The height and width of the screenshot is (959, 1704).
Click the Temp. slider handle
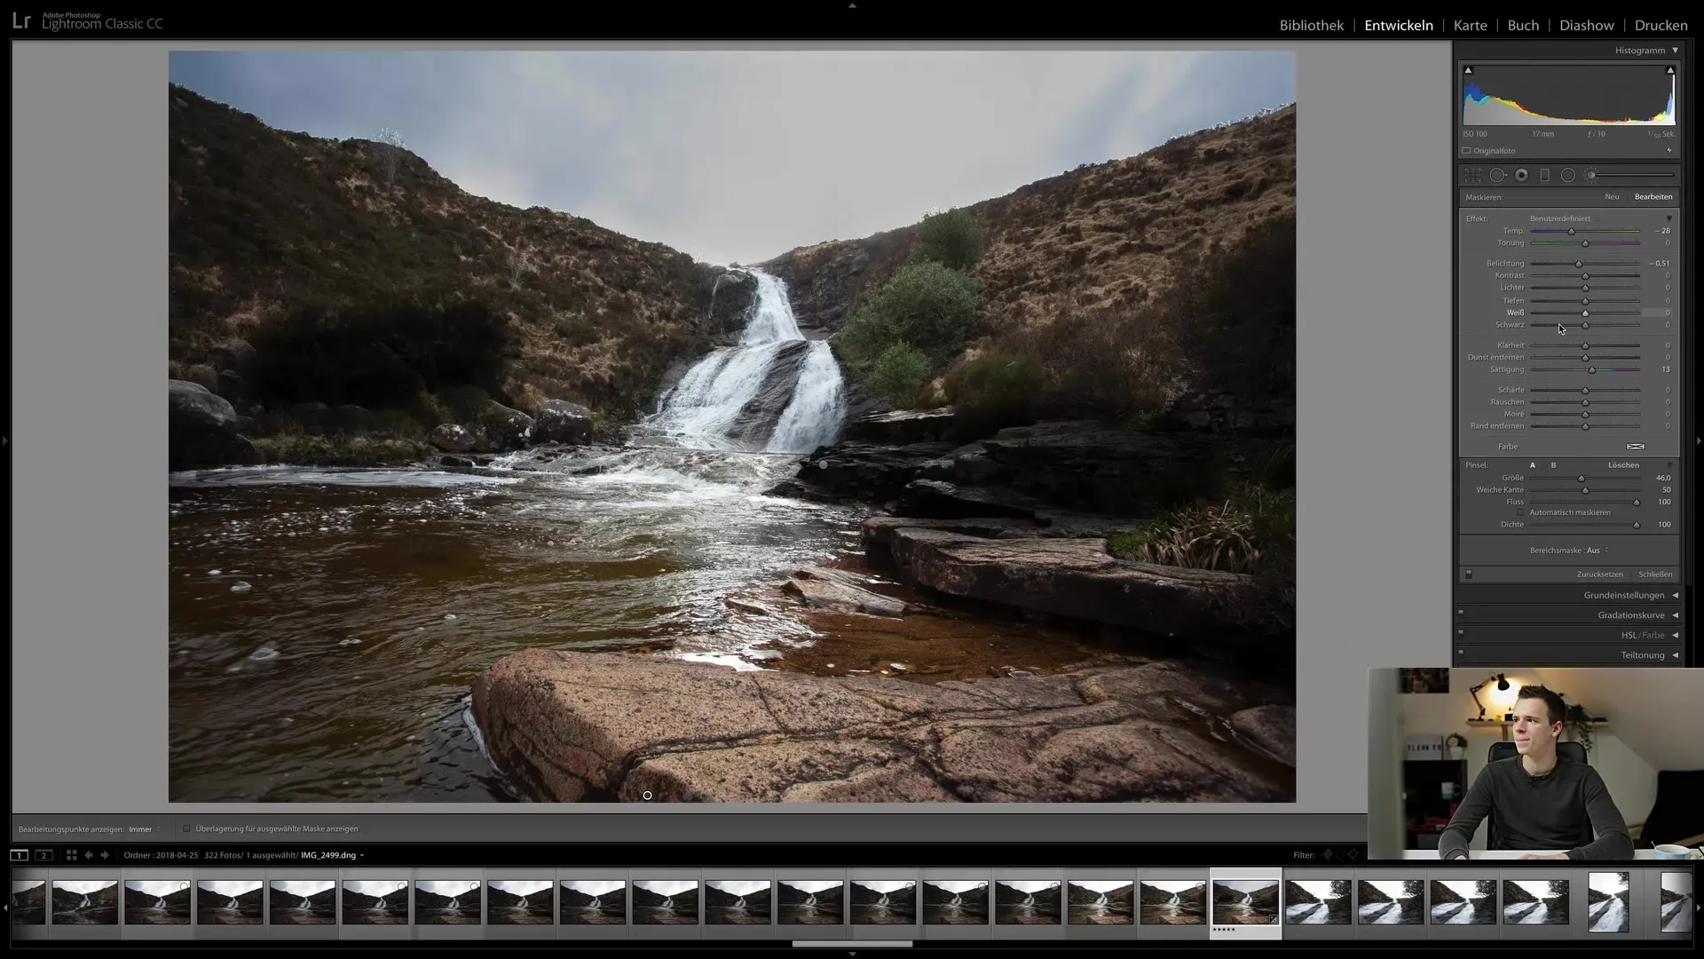click(x=1572, y=232)
